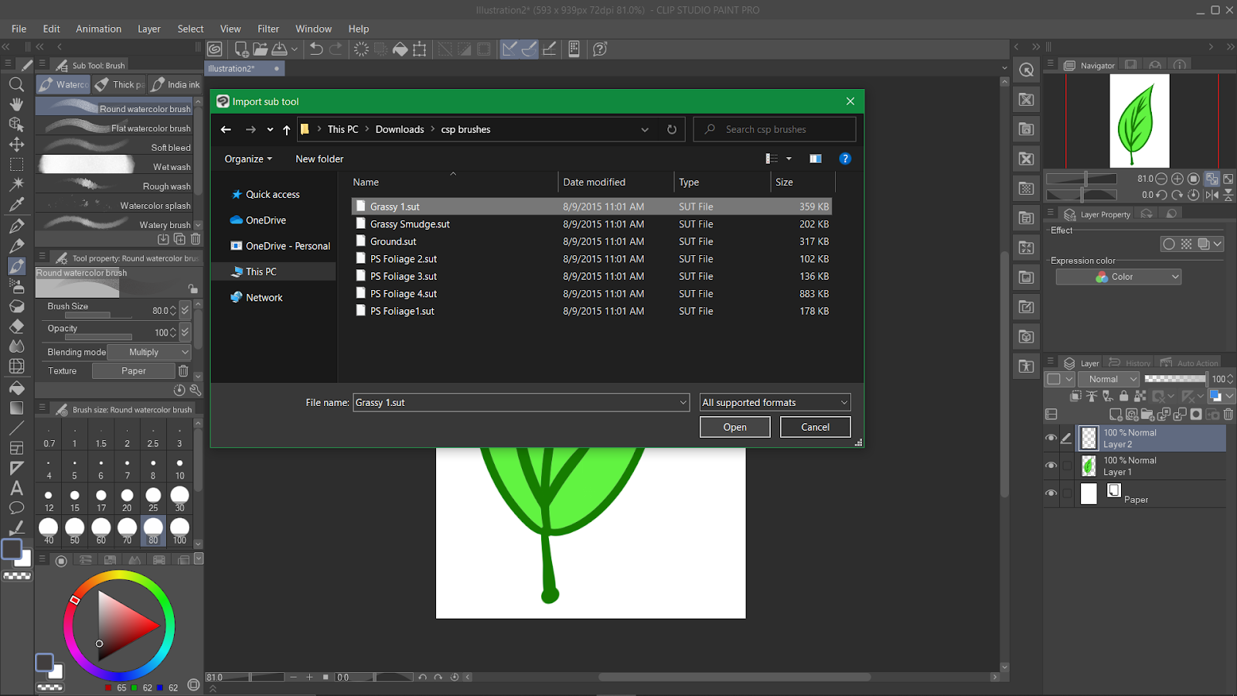Viewport: 1237px width, 696px height.
Task: Select the Auto select magic wand tool
Action: pyautogui.click(x=16, y=184)
